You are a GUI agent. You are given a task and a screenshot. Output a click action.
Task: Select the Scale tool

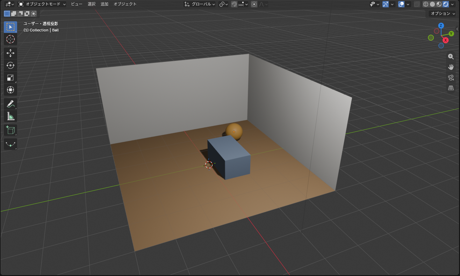click(x=10, y=78)
